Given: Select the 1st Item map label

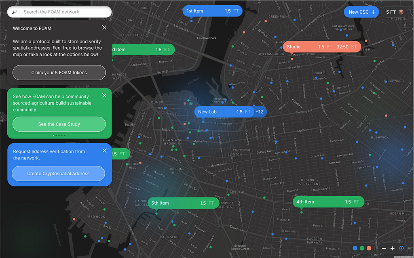Looking at the screenshot, I should click(x=213, y=11).
